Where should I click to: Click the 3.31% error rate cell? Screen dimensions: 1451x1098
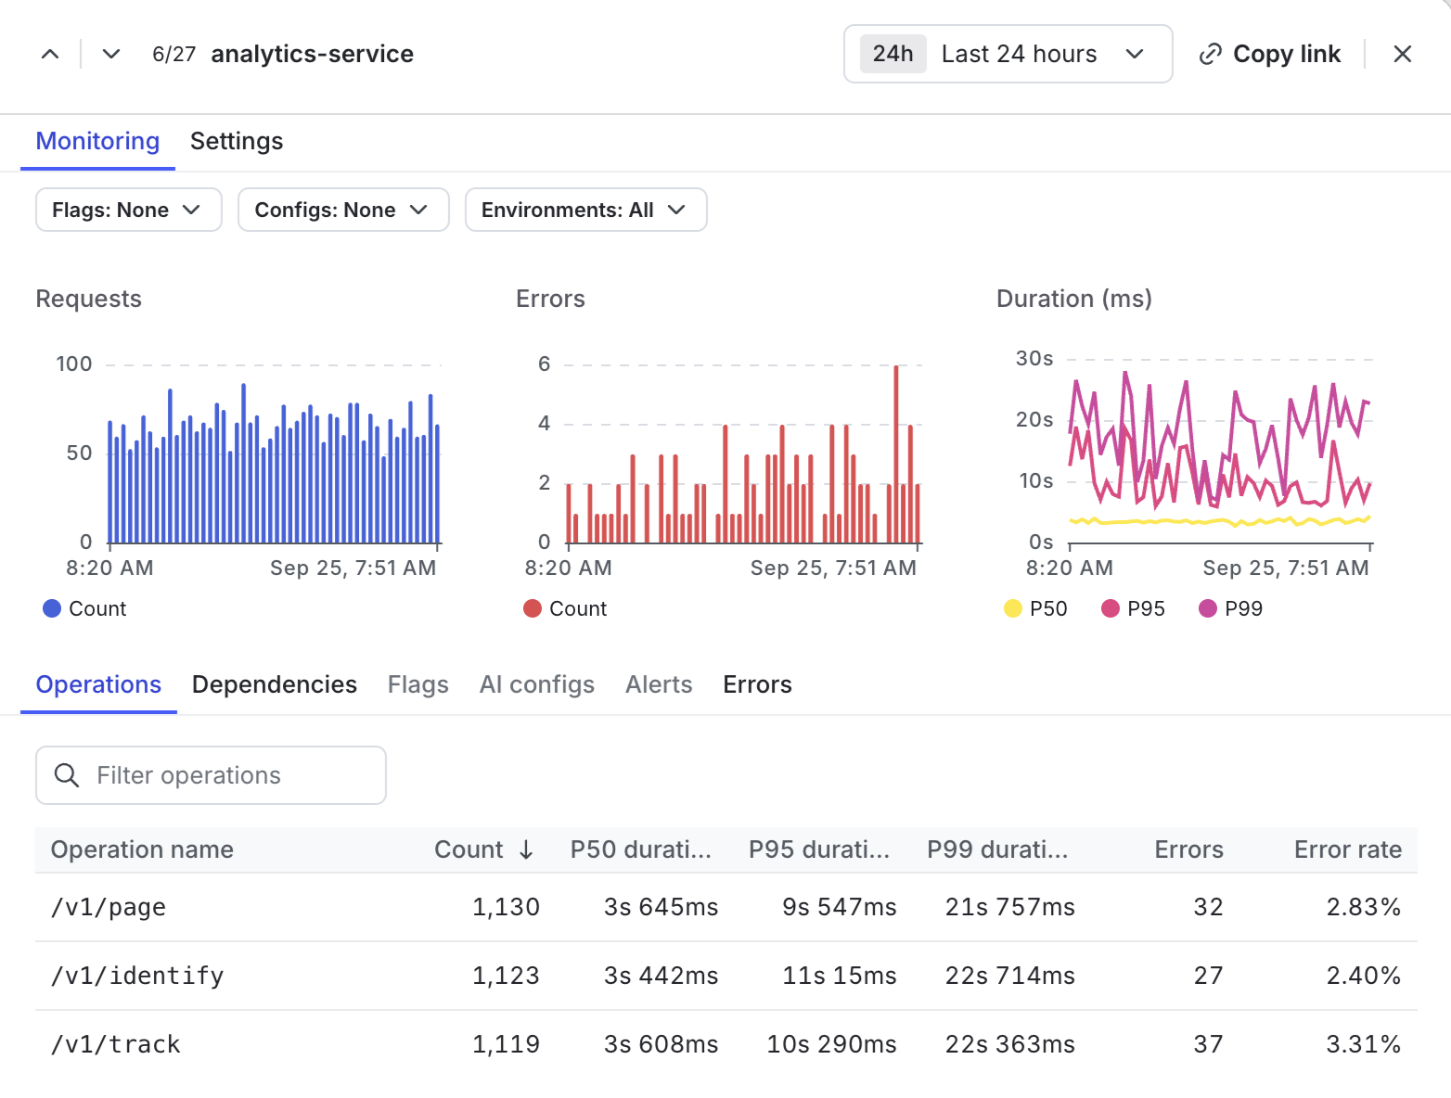pos(1363,1044)
